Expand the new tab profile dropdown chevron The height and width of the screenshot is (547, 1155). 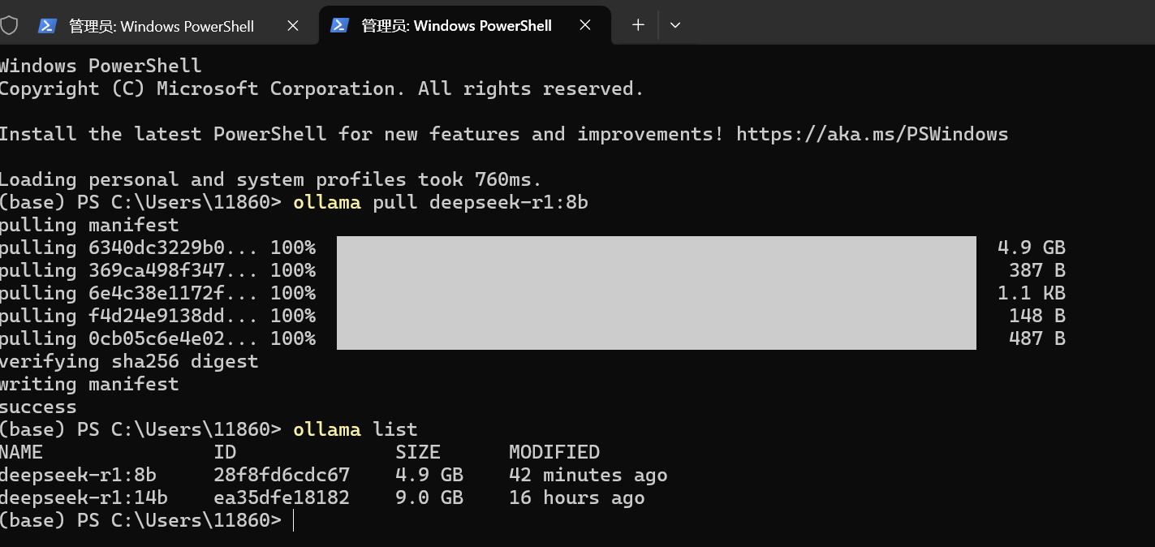tap(674, 25)
